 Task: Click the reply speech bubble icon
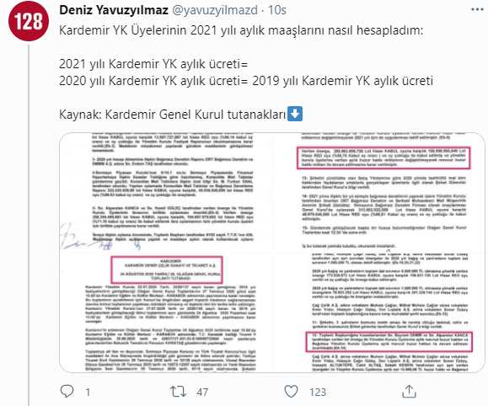click(x=67, y=391)
